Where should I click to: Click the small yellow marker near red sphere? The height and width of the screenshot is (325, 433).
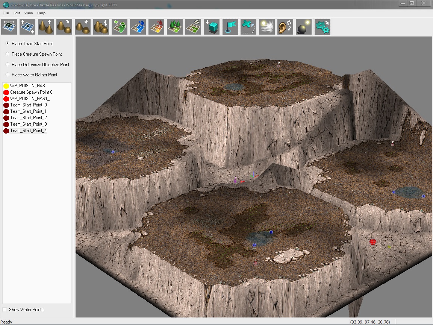pyautogui.click(x=389, y=247)
